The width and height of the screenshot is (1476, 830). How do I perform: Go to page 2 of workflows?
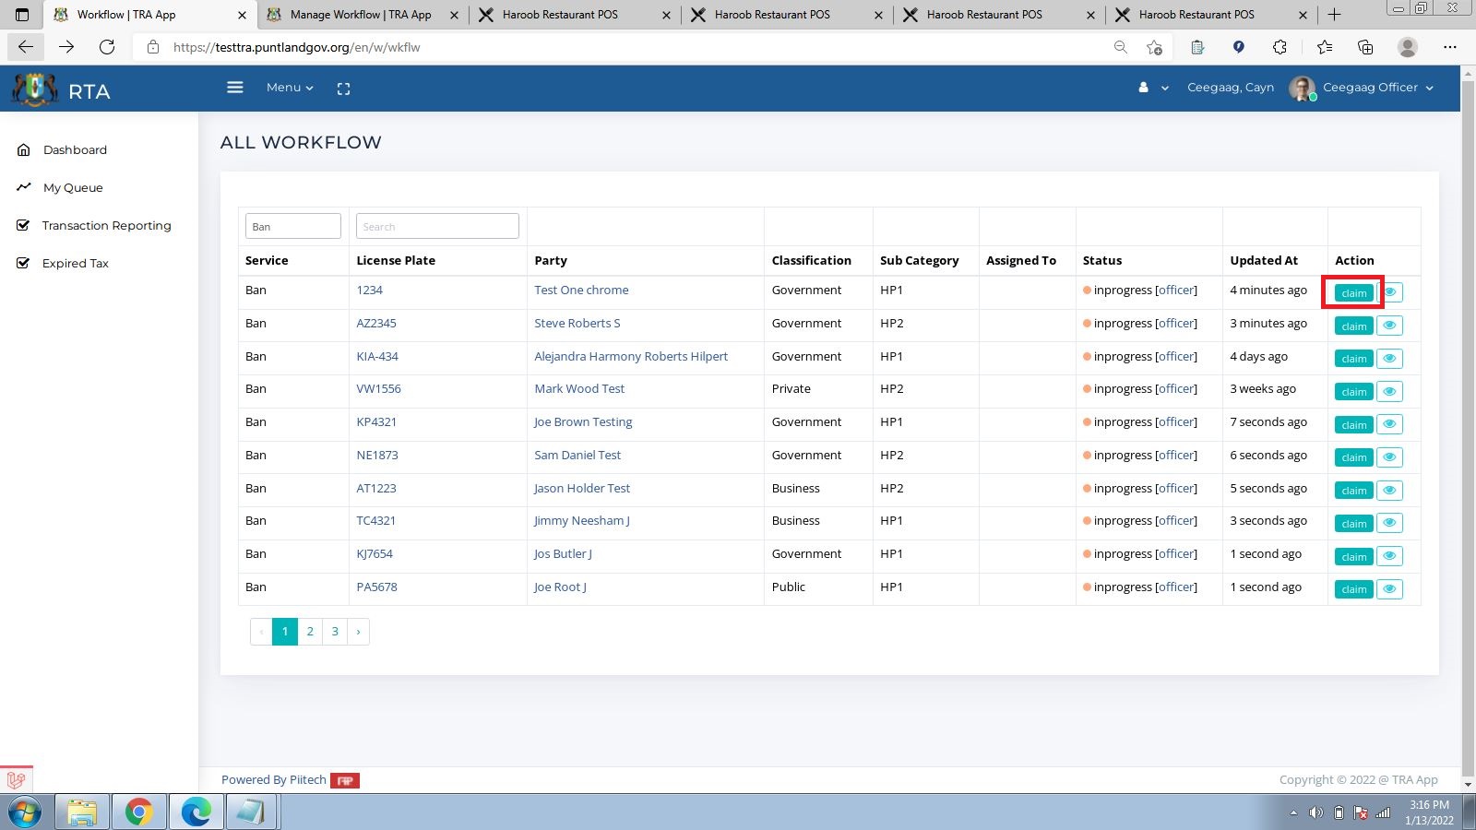pyautogui.click(x=310, y=632)
